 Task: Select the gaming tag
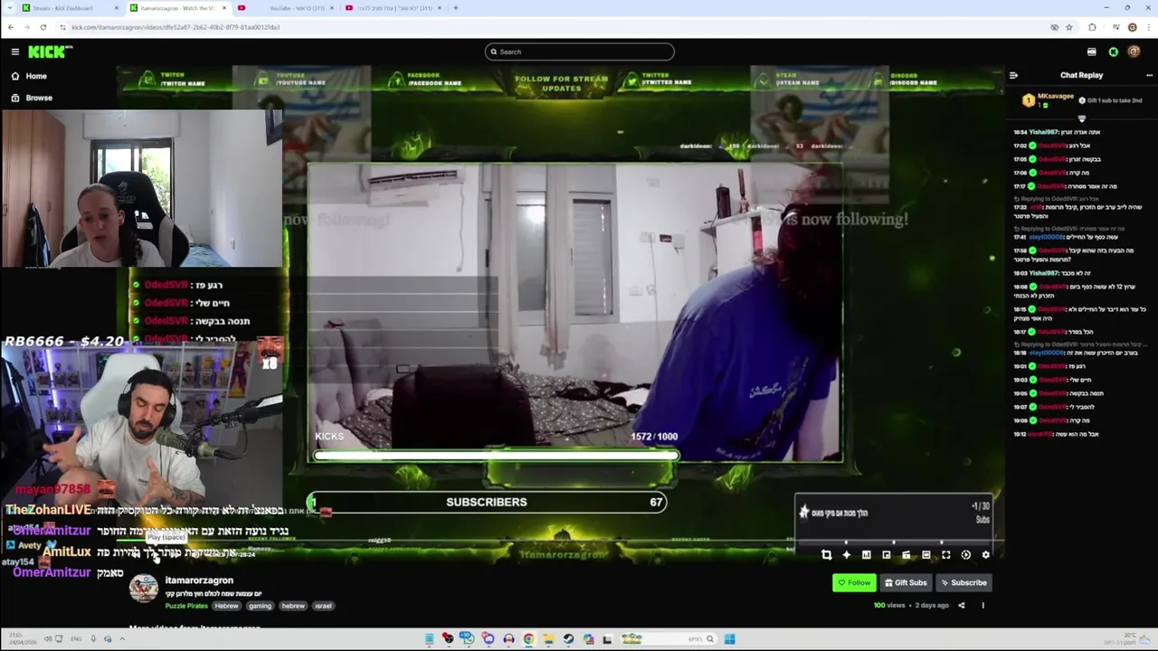coord(260,606)
